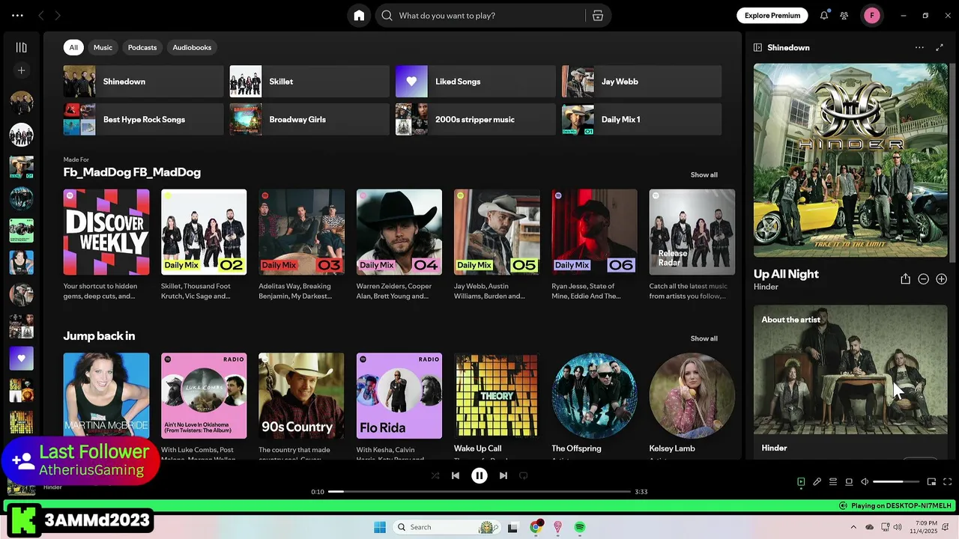
Task: Open Best Hype Rock Songs tile
Action: pyautogui.click(x=144, y=119)
